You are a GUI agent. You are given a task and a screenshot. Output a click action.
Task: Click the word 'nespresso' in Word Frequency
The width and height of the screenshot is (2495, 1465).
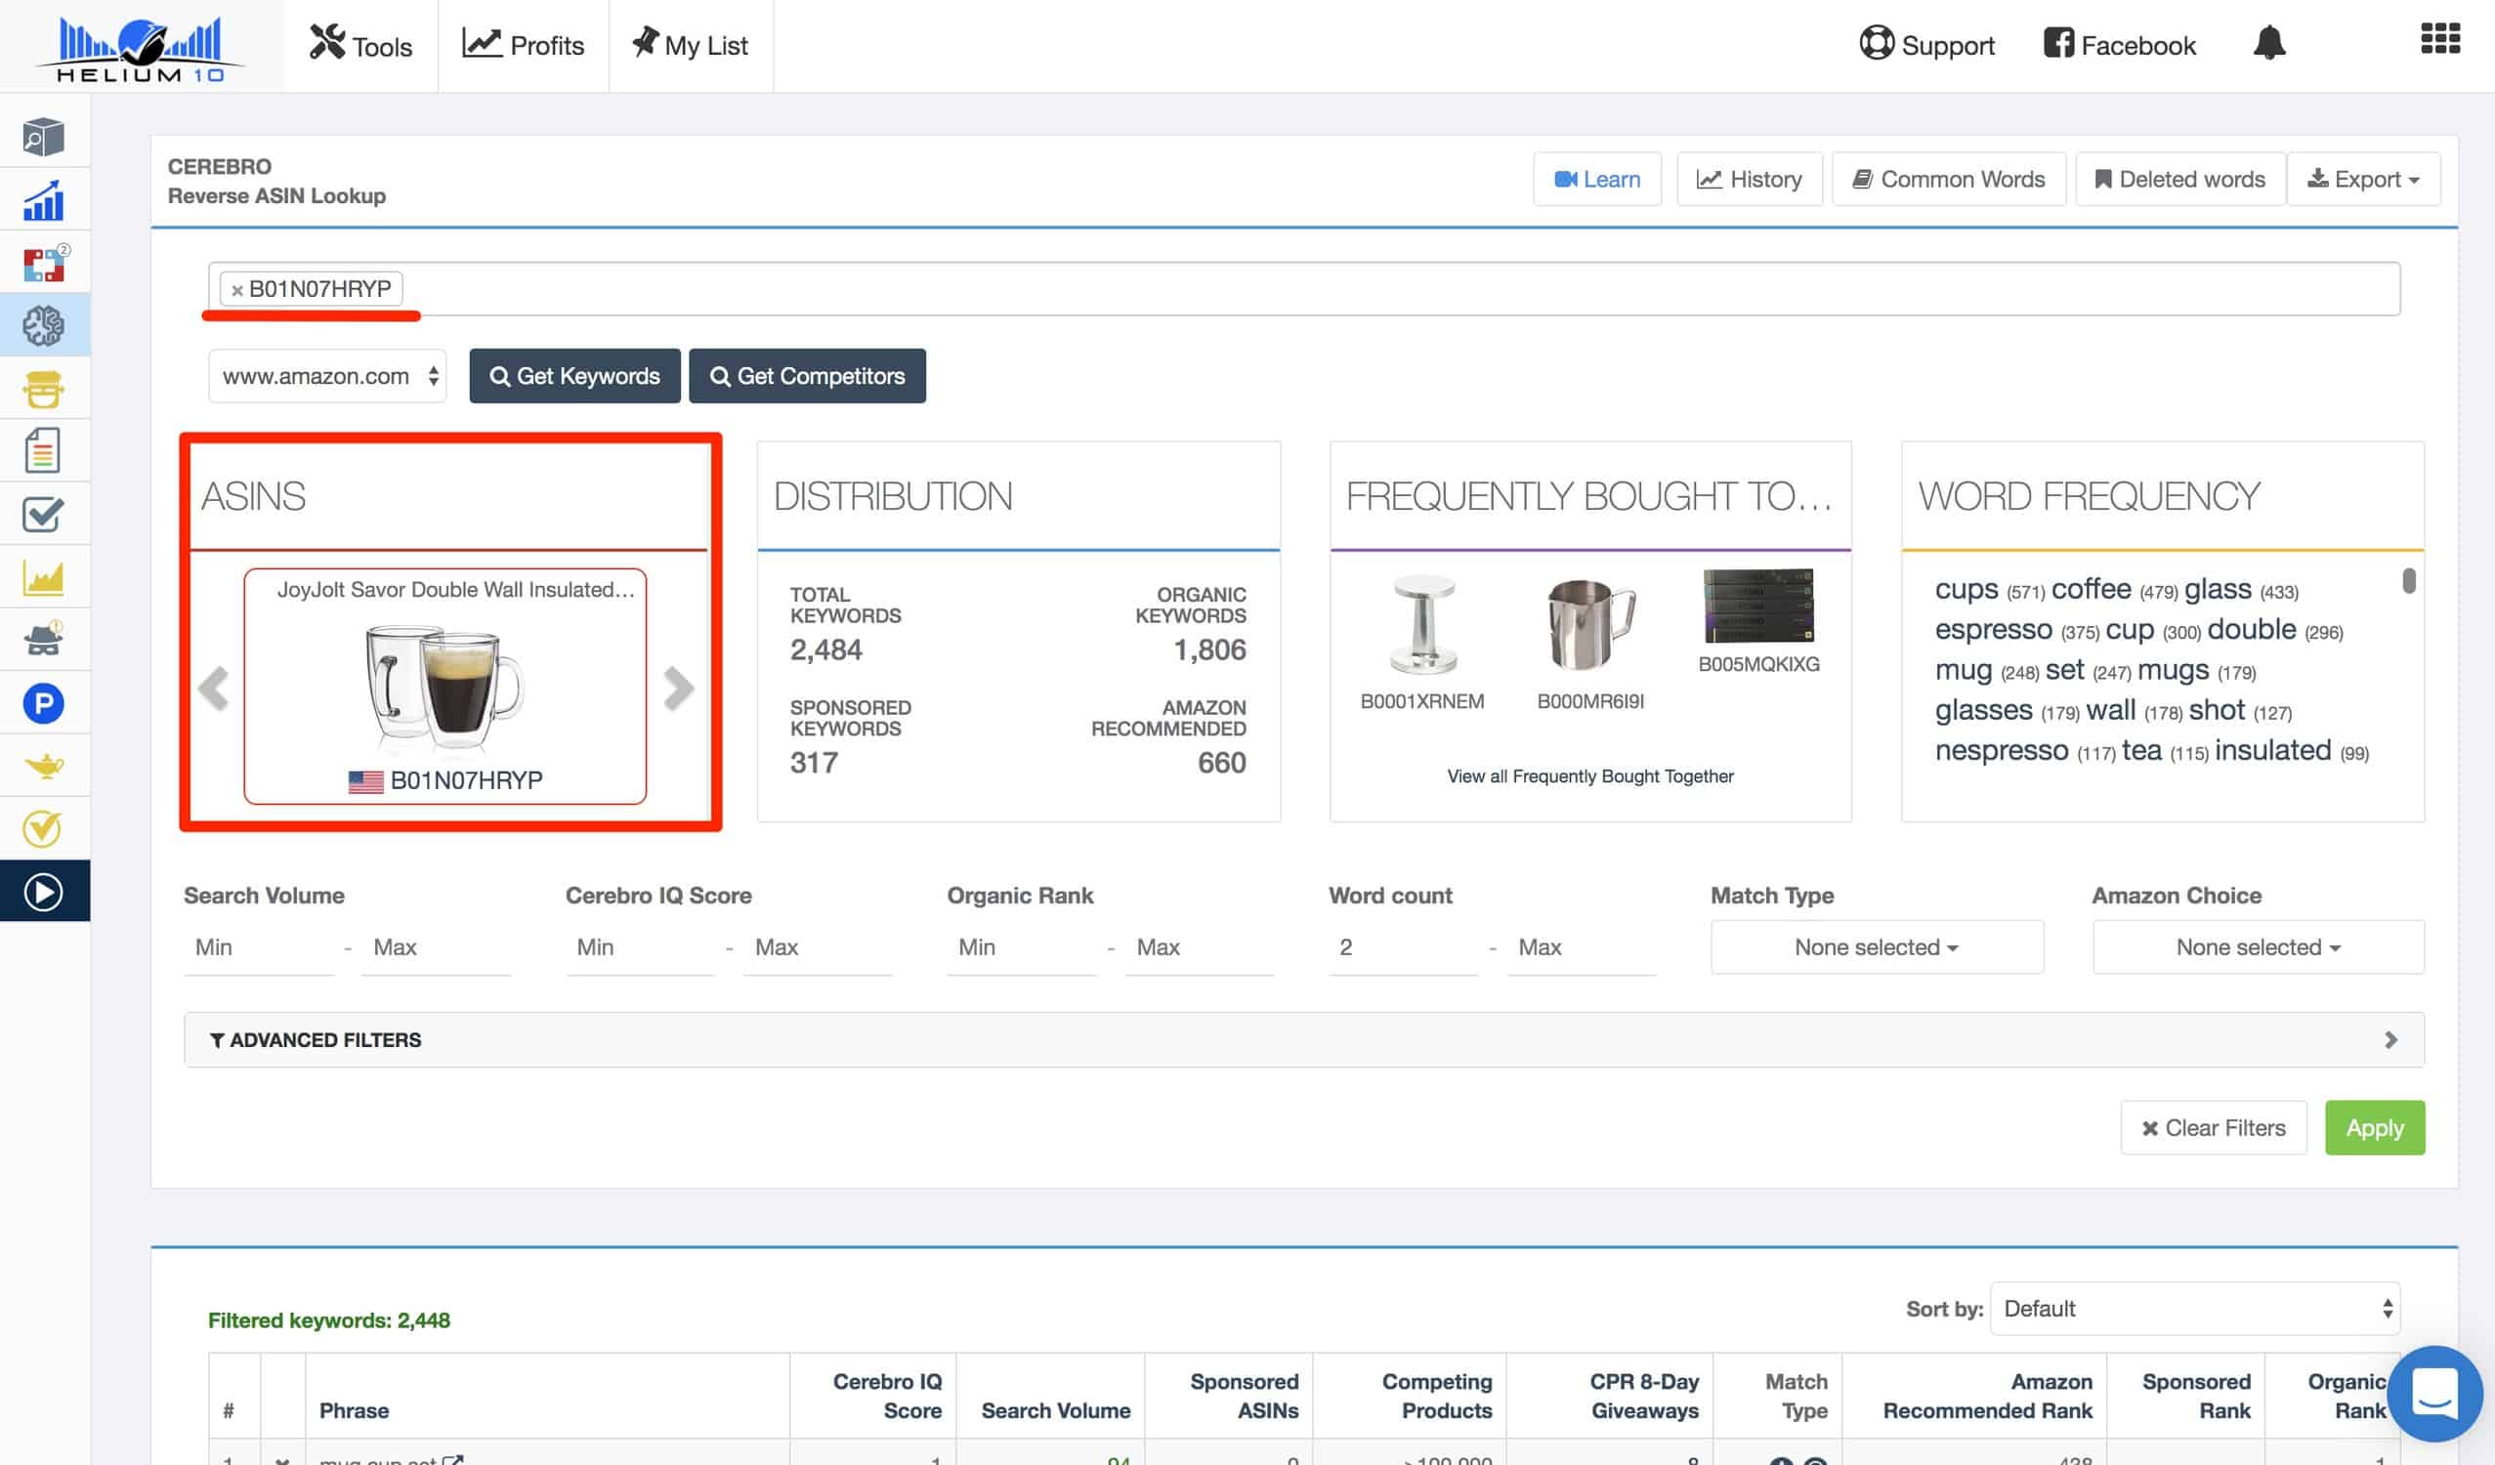[x=2001, y=750]
